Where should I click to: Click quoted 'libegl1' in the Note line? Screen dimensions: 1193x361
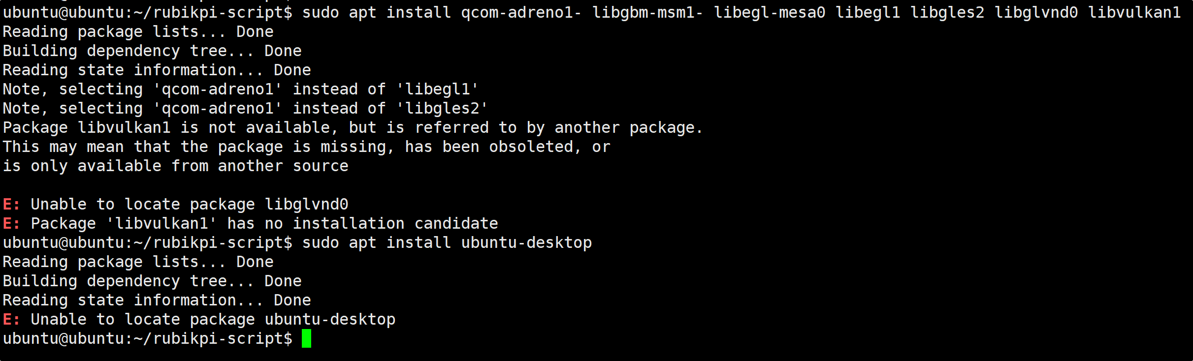point(437,89)
